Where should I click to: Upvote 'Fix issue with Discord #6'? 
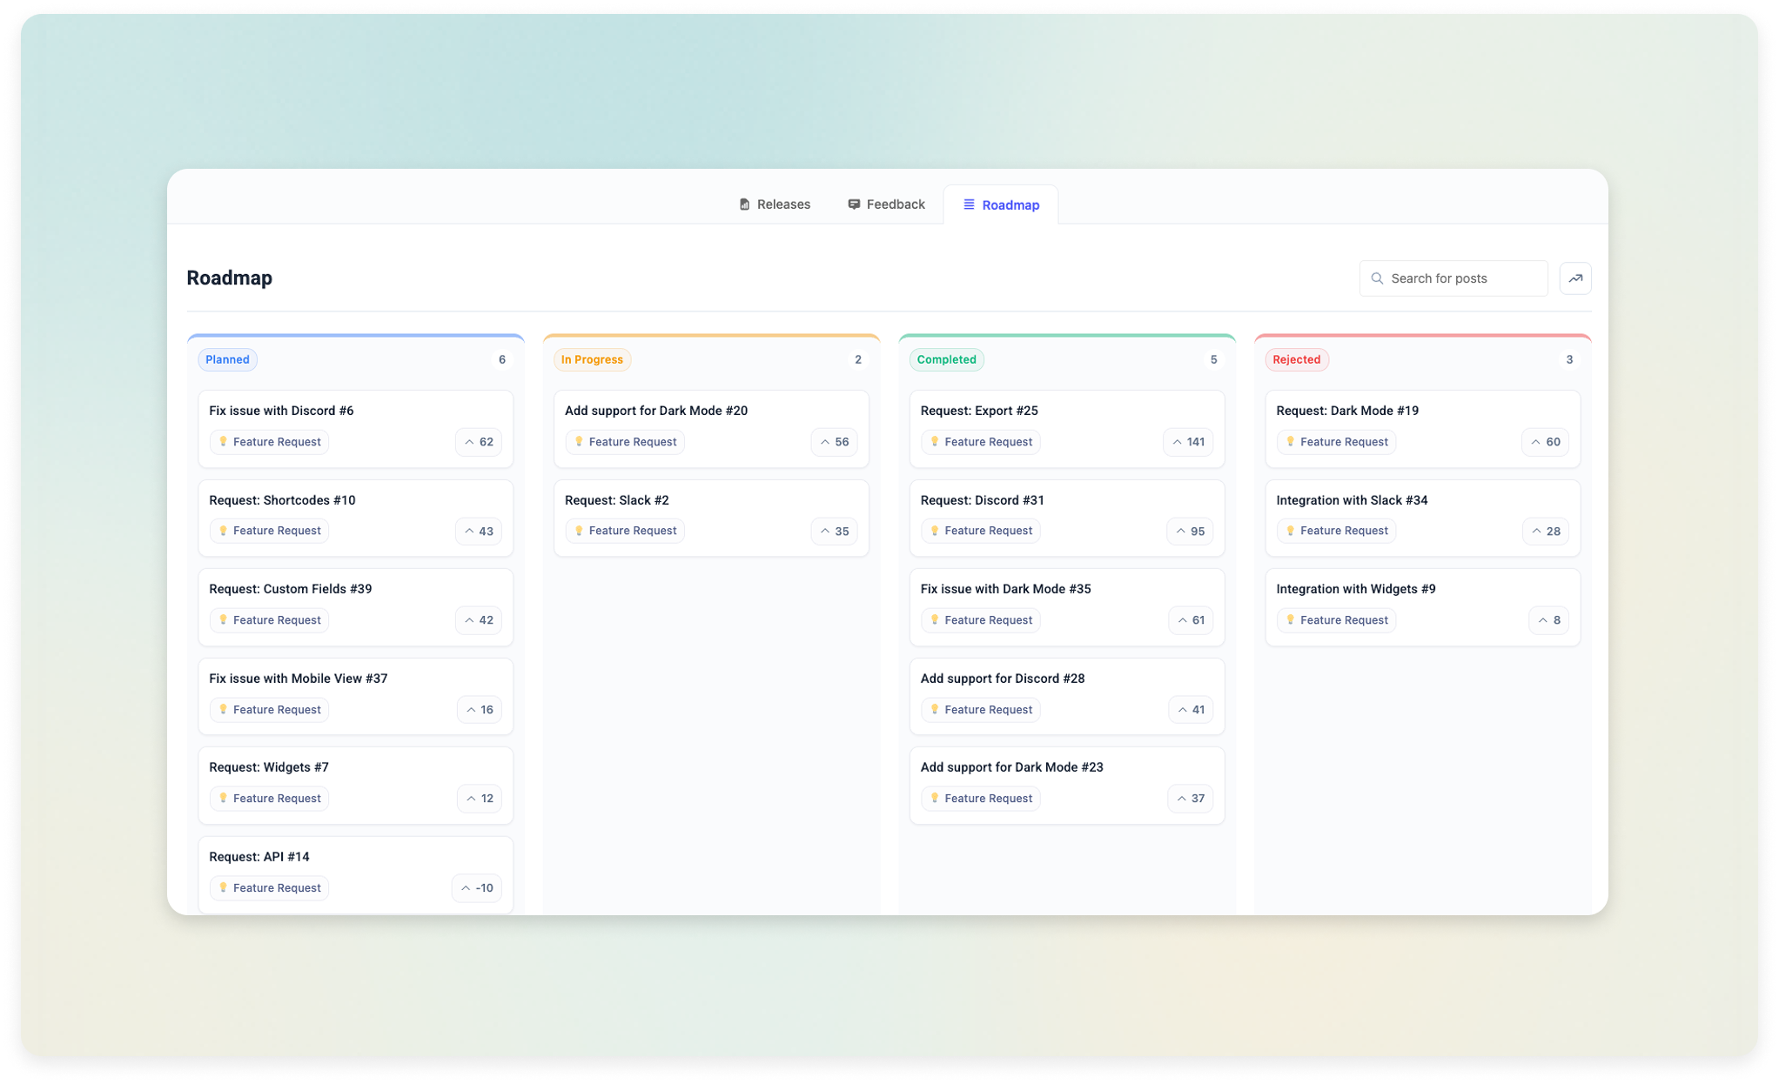click(478, 442)
